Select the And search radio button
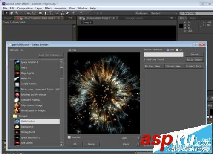 pyautogui.click(x=168, y=50)
